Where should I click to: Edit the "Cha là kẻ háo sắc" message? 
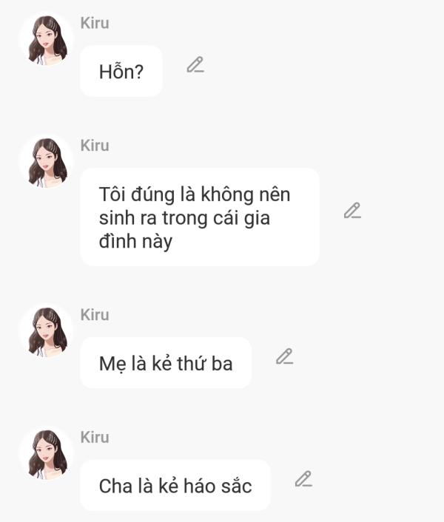303,479
